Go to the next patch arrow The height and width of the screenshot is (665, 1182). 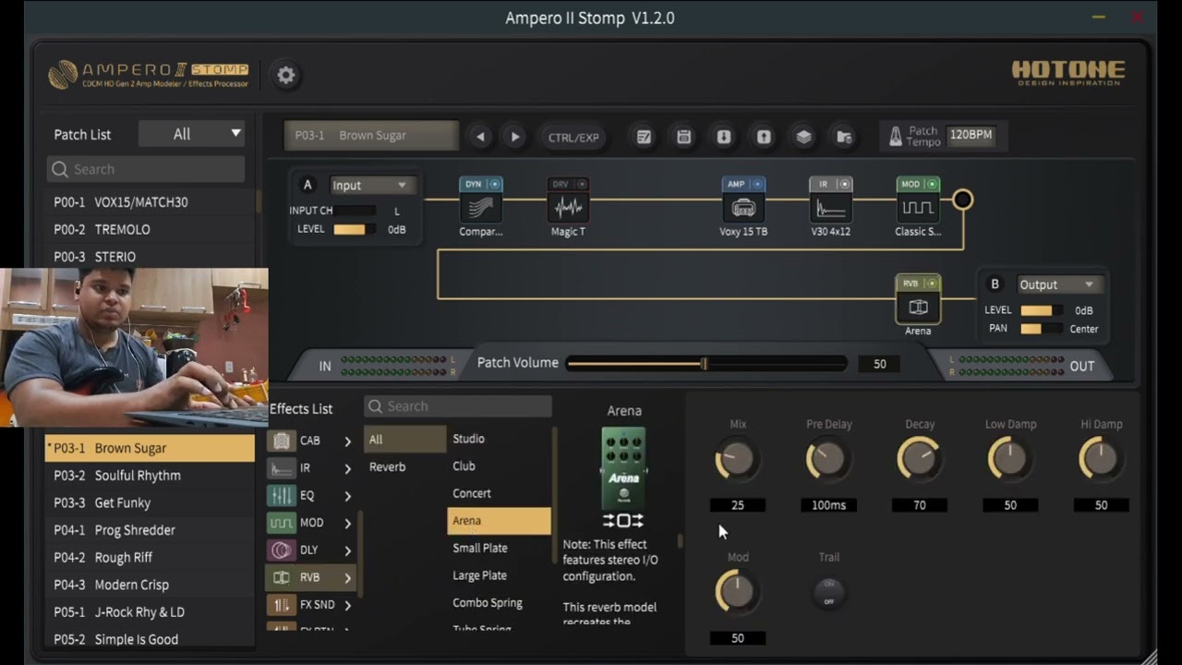[514, 137]
